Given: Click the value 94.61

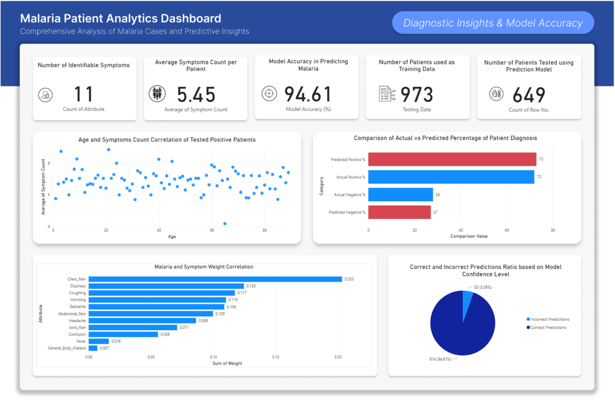Looking at the screenshot, I should (308, 94).
